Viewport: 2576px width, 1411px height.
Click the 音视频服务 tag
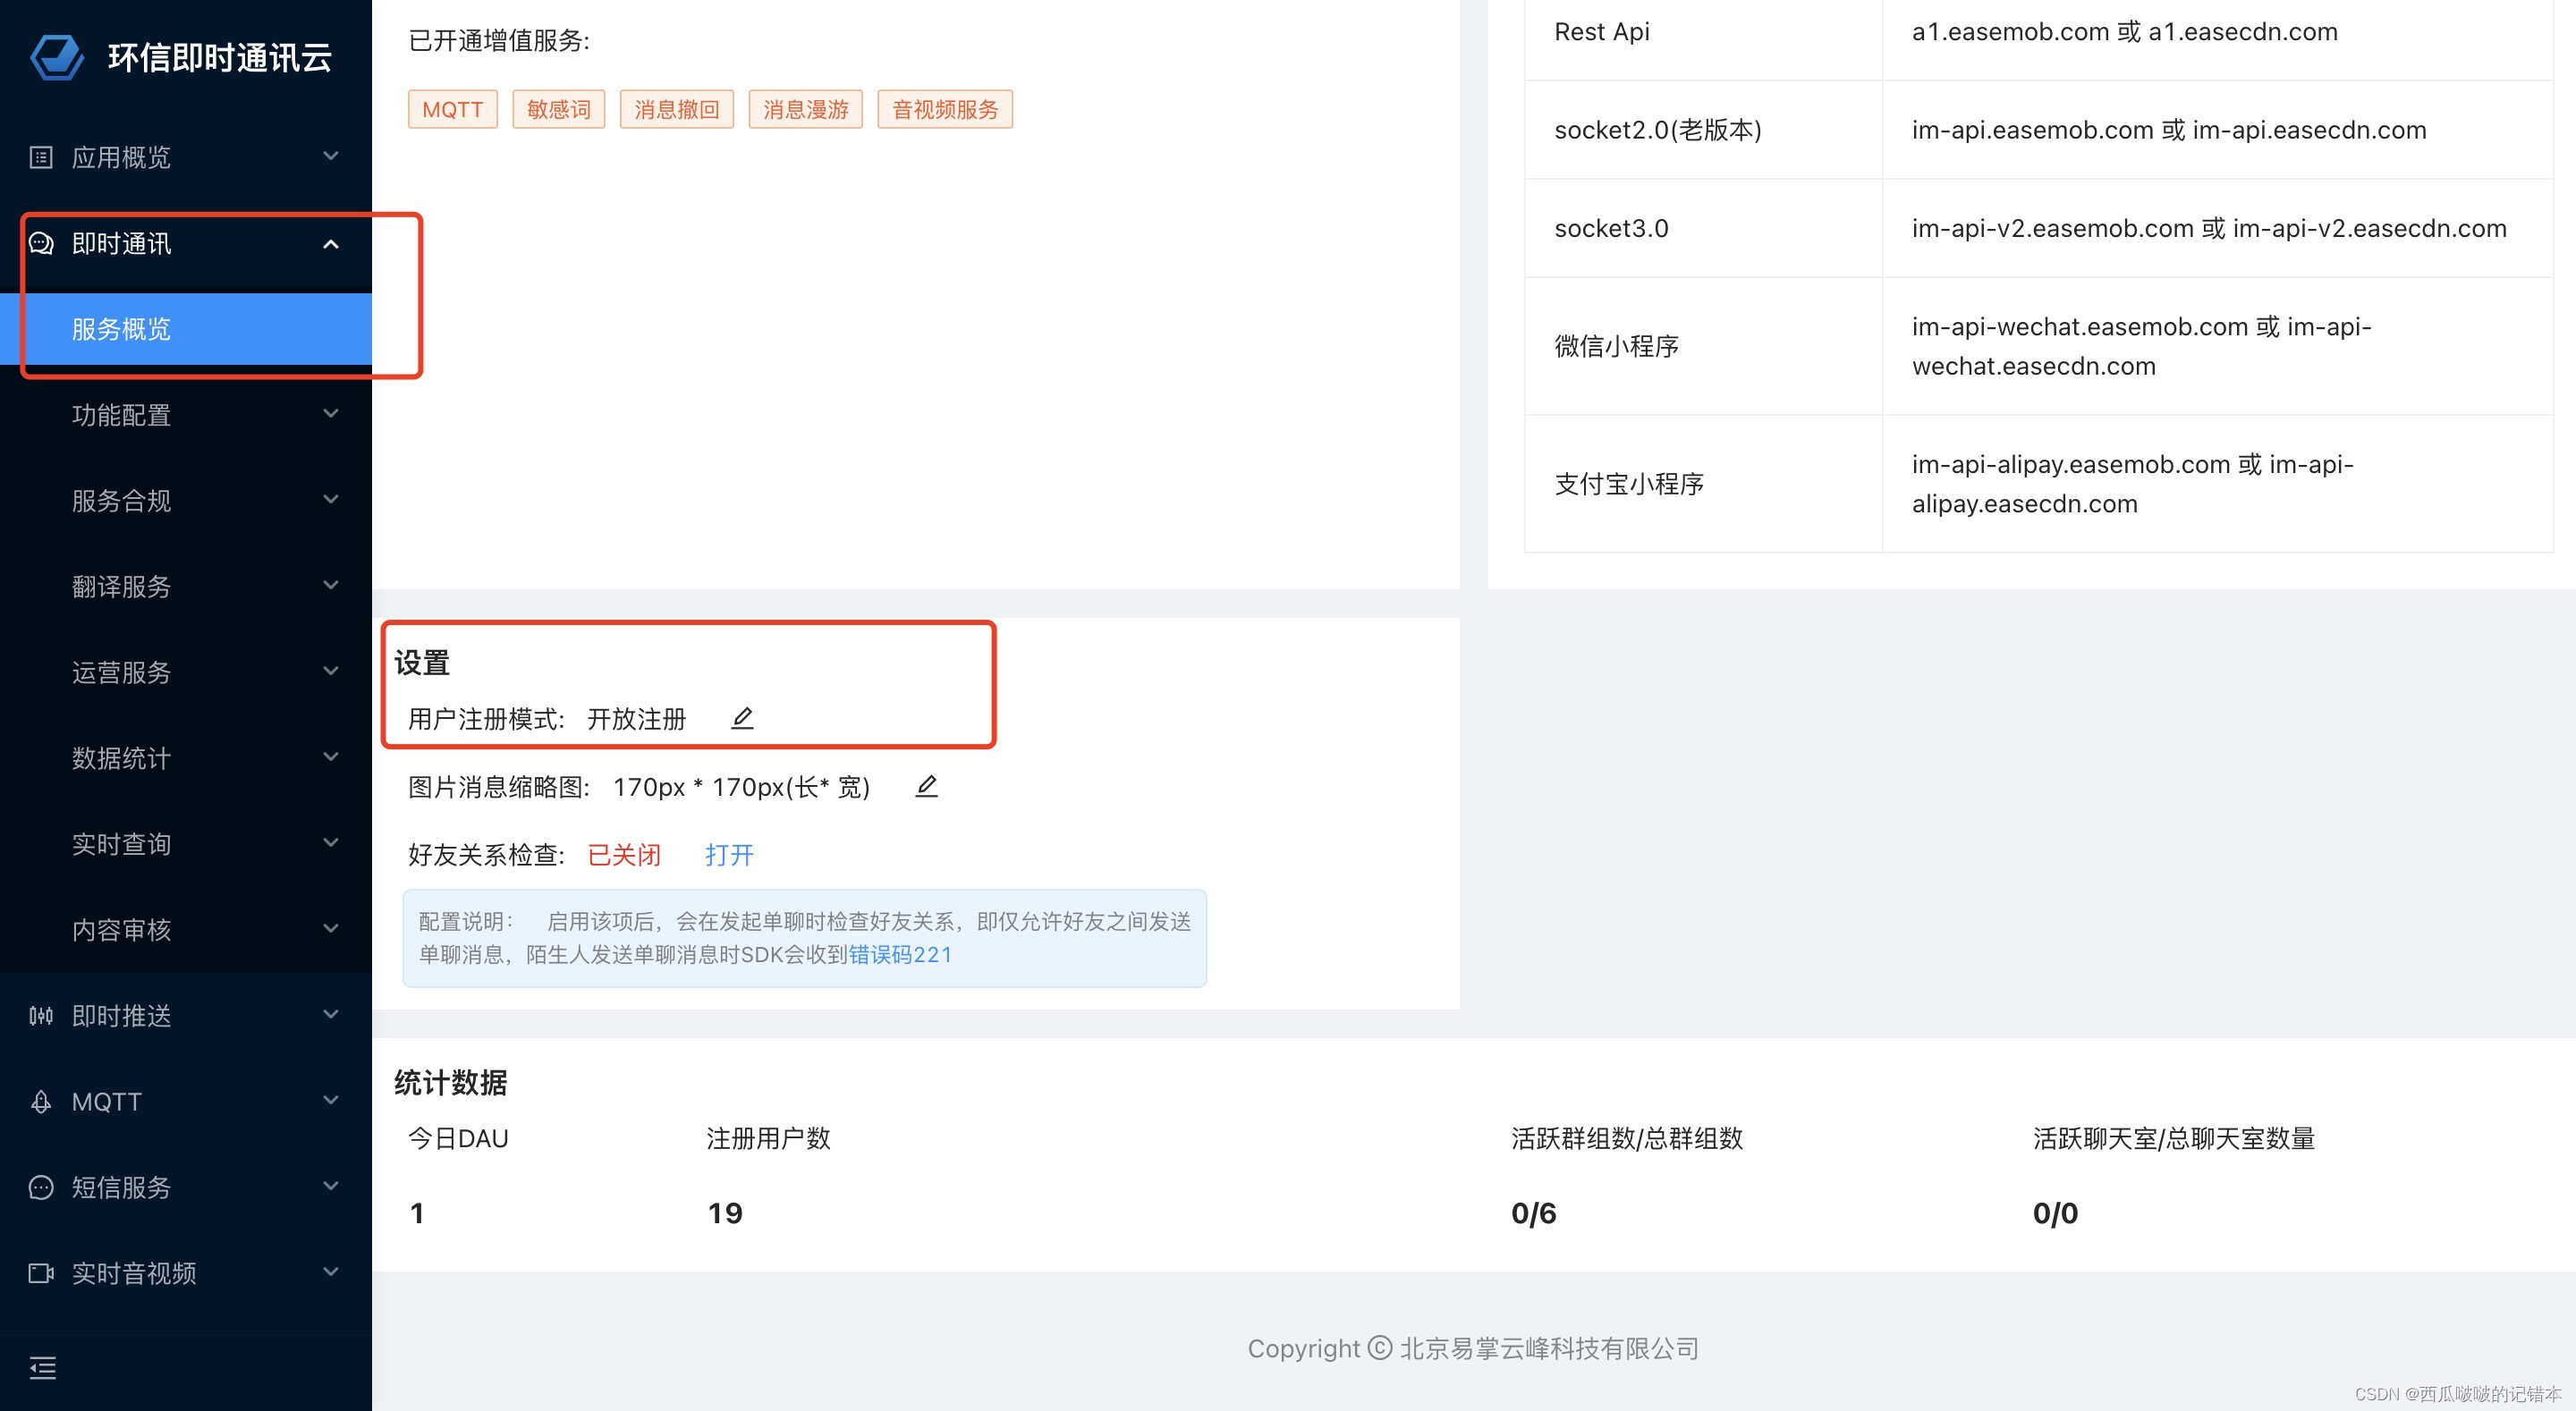tap(944, 109)
